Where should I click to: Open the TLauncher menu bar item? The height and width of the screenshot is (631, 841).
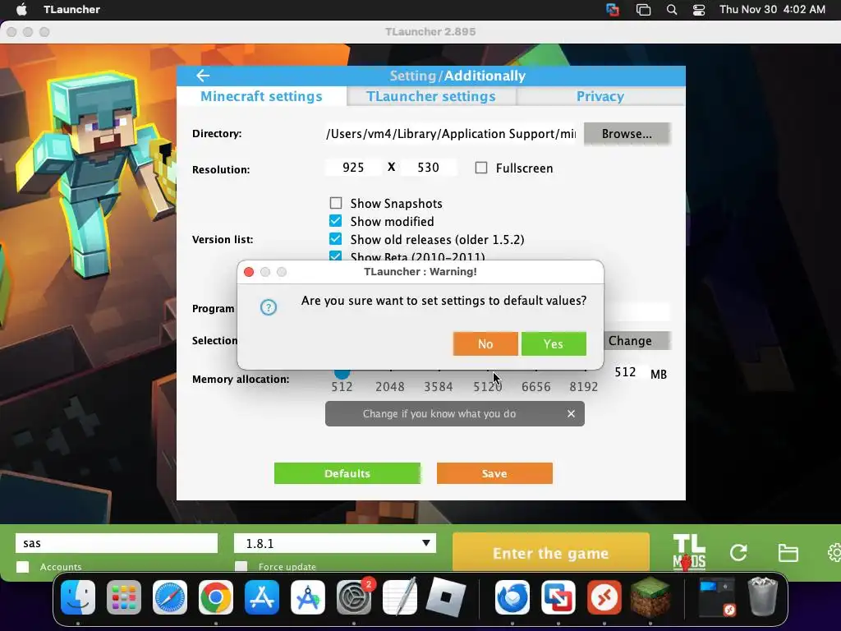click(x=72, y=10)
